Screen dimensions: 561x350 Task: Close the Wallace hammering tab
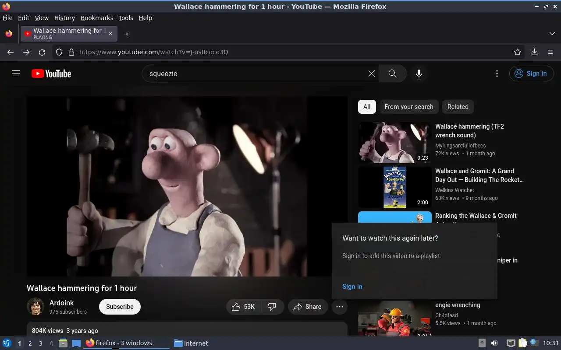pos(110,34)
